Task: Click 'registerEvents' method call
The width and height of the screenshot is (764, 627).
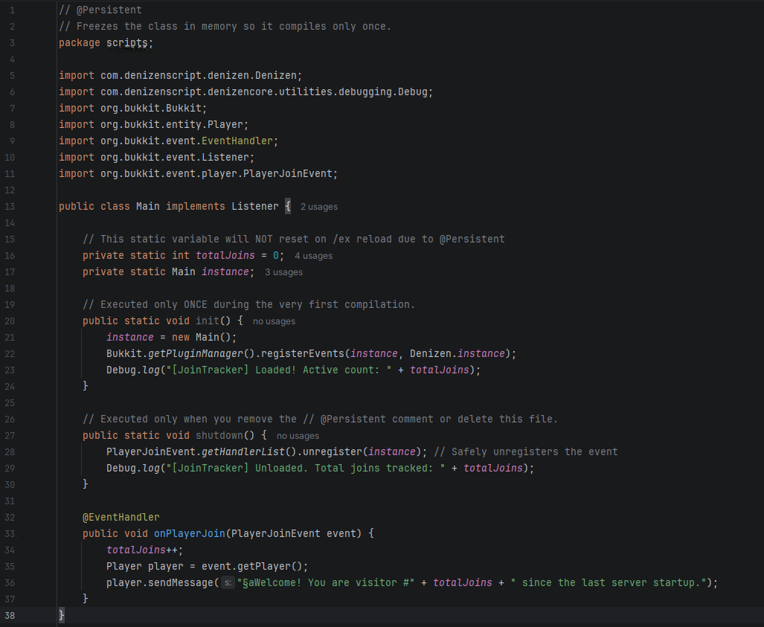Action: (303, 354)
